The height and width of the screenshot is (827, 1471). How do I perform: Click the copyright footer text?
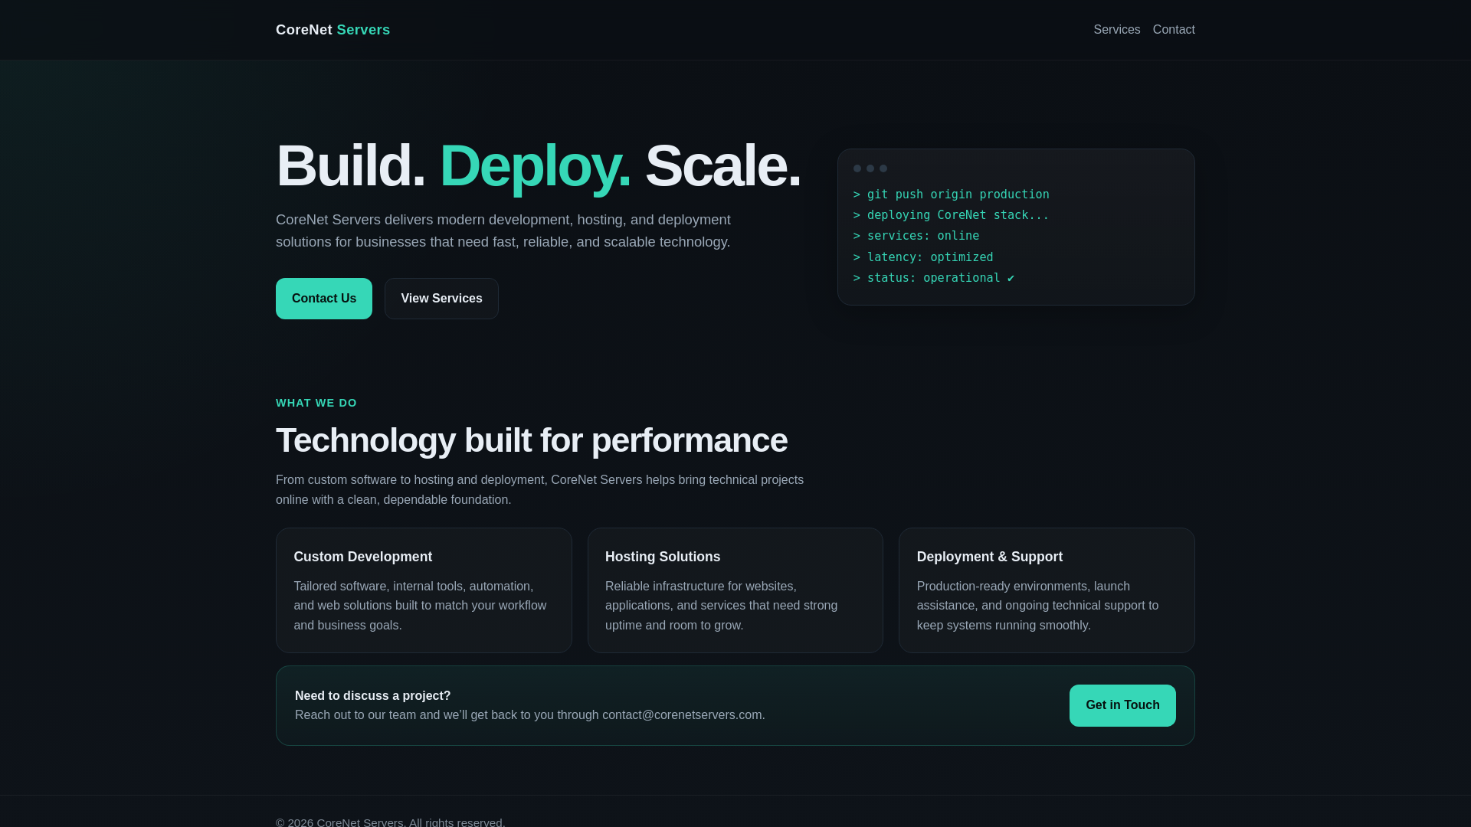click(391, 822)
